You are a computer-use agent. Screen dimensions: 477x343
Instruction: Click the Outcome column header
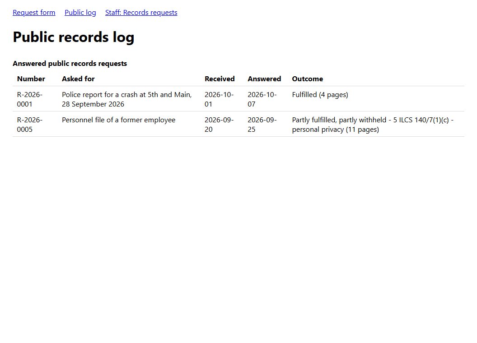point(308,79)
